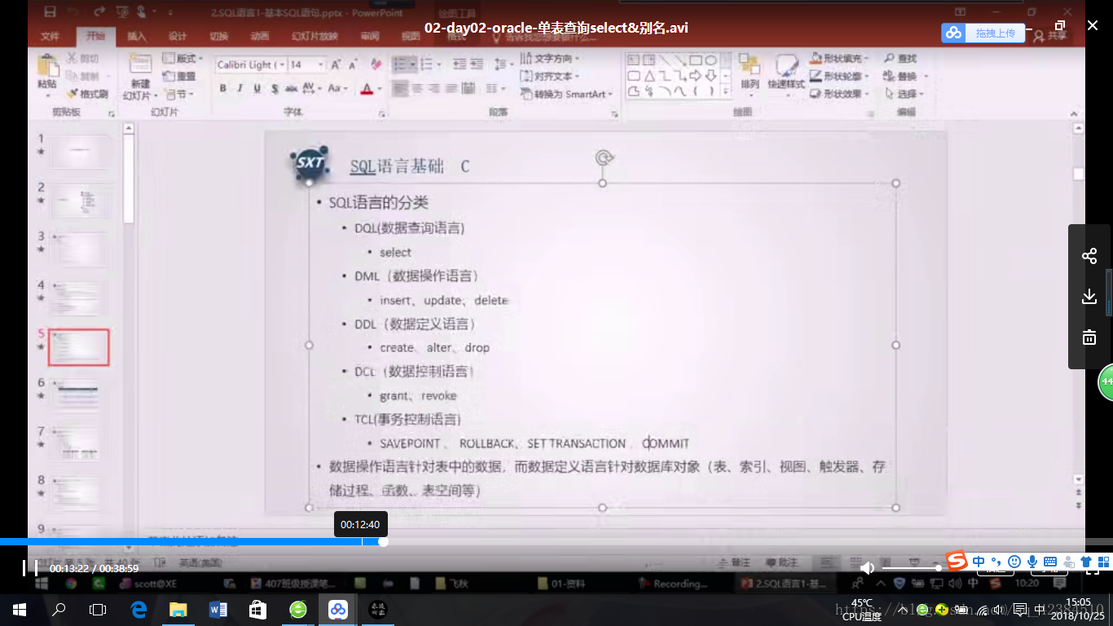
Task: Click the download icon on player sidebar
Action: [x=1089, y=297]
